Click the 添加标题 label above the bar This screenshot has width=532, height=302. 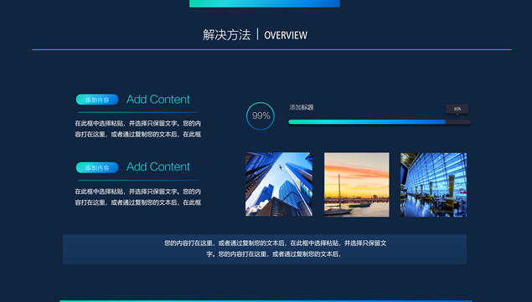pyautogui.click(x=302, y=107)
